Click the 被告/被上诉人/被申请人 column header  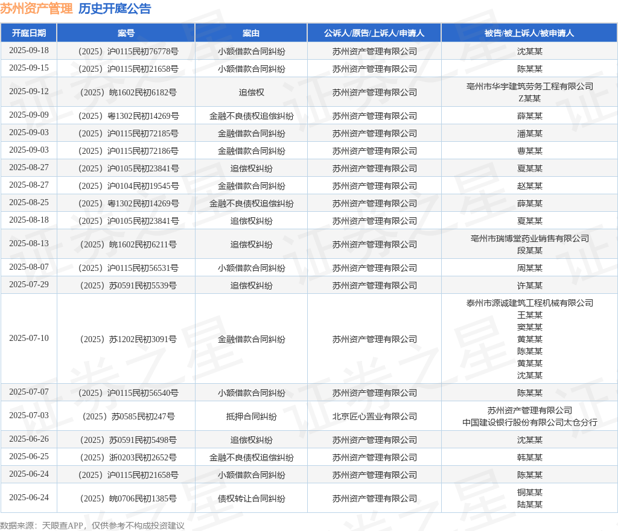(x=529, y=33)
